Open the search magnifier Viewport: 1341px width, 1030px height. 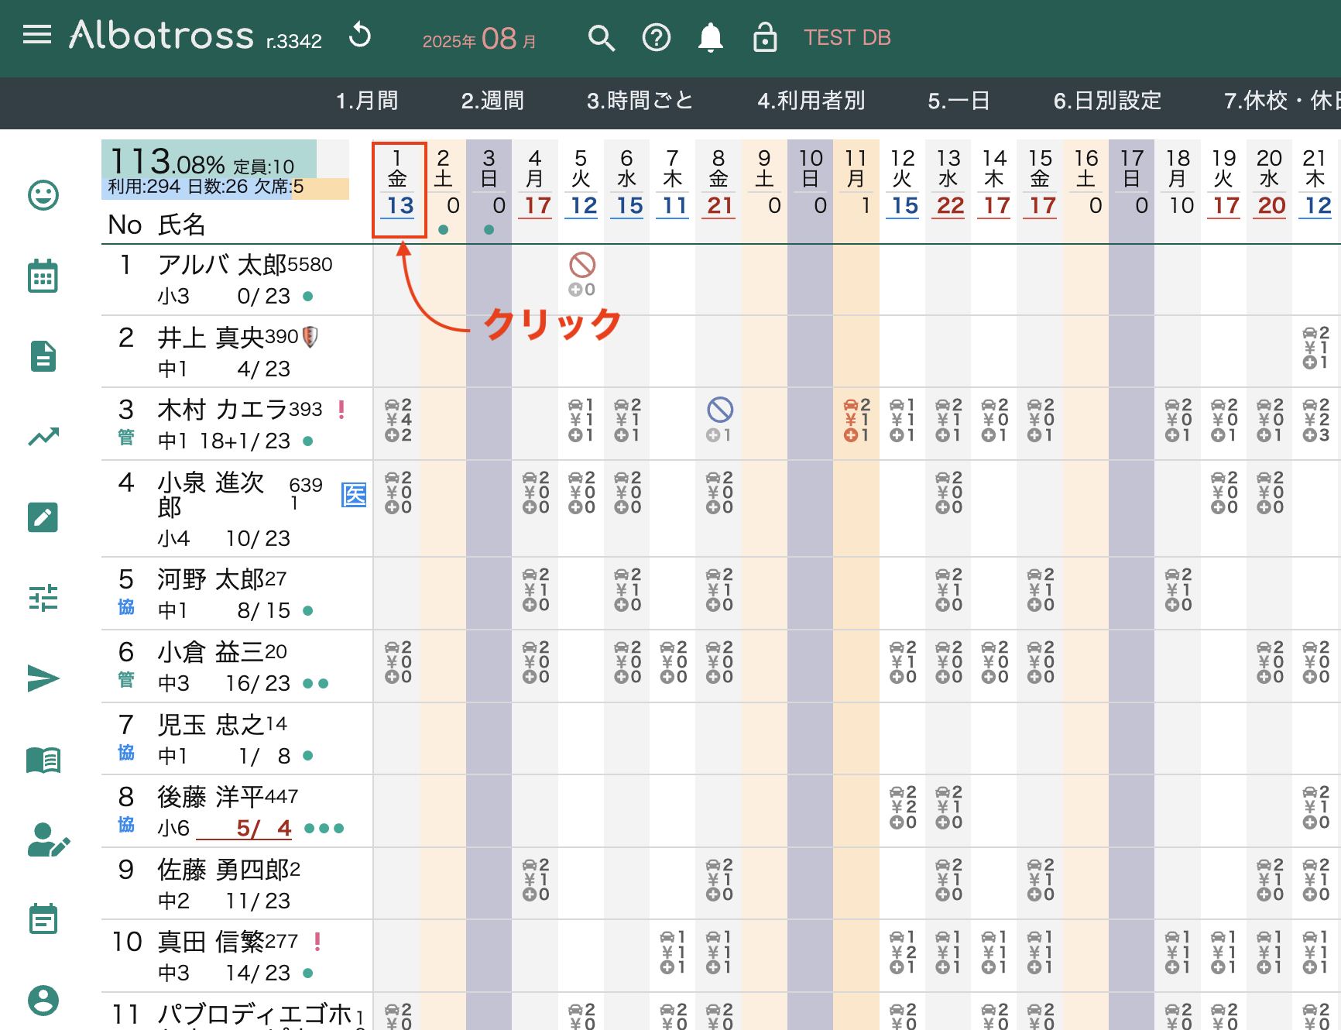(601, 37)
